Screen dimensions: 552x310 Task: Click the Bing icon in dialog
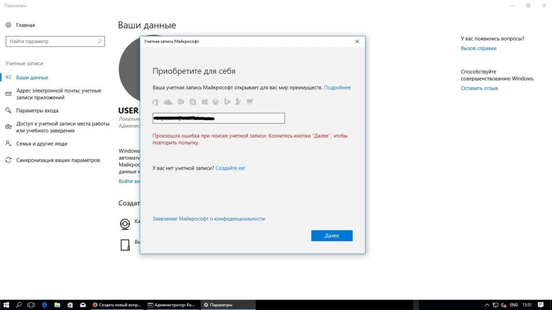pos(227,102)
